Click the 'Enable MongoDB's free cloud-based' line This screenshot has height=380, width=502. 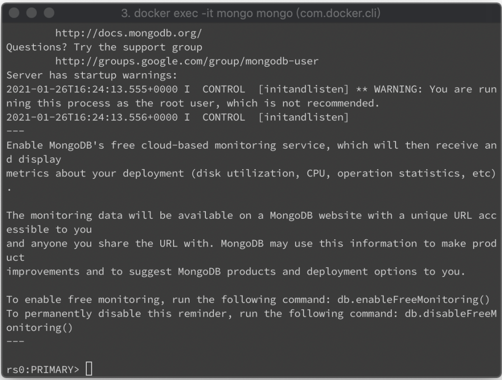pos(251,145)
